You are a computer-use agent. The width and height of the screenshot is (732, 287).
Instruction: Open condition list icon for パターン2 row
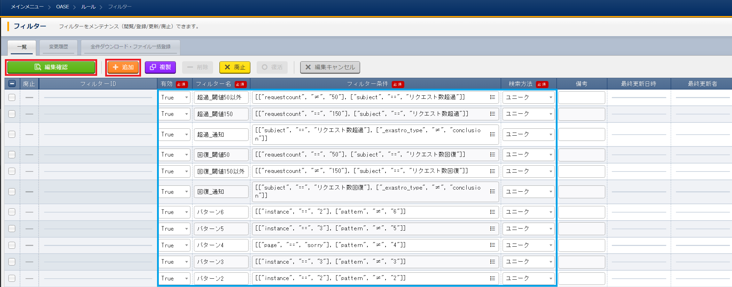(x=492, y=278)
